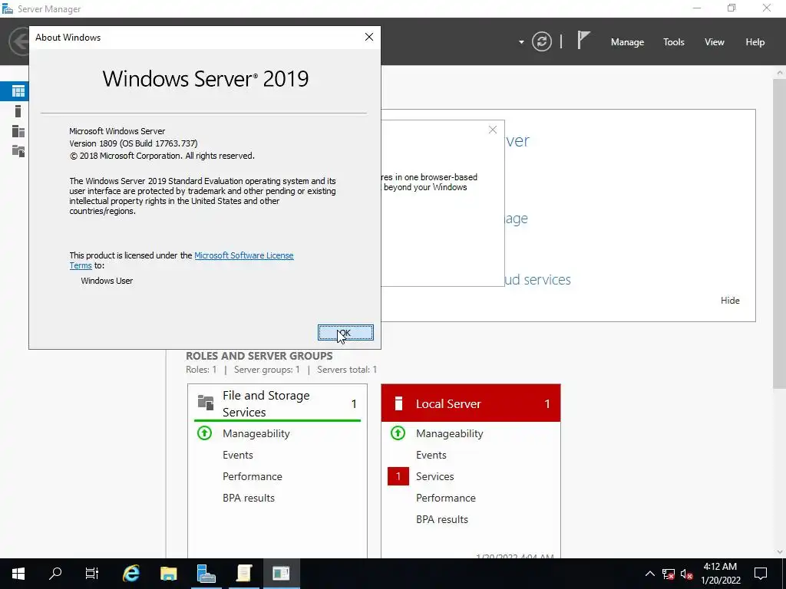This screenshot has width=786, height=589.
Task: Open BPA results under File and Storage Services
Action: click(248, 498)
